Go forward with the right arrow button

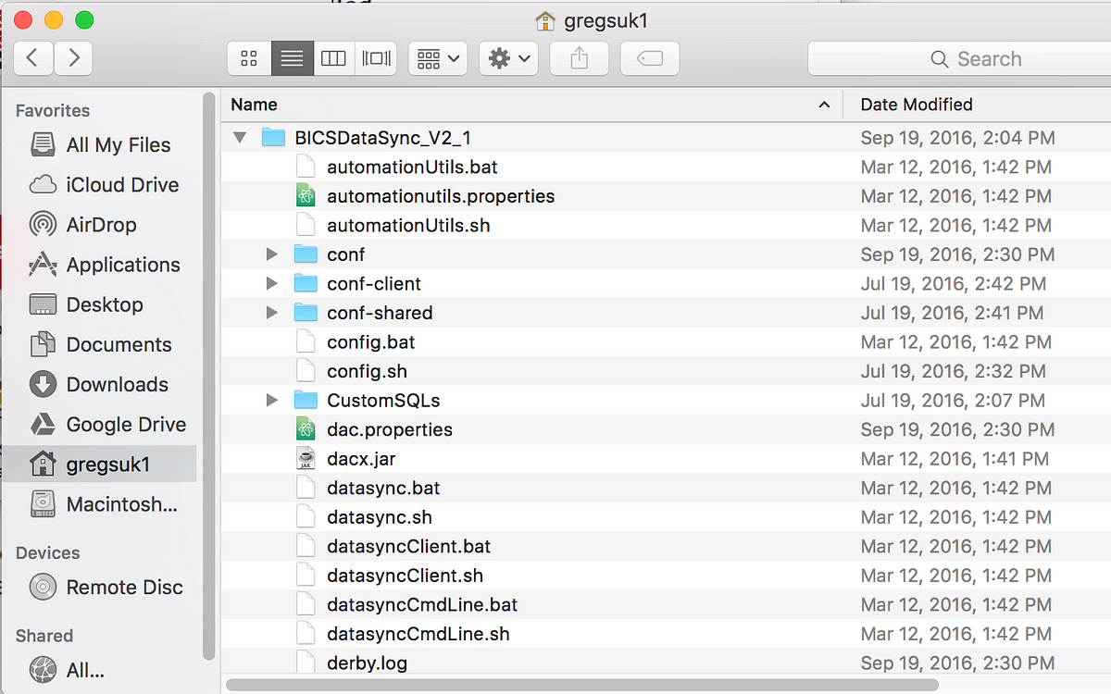point(74,59)
